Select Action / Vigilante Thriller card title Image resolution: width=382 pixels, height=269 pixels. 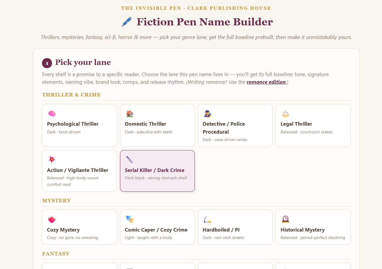(78, 170)
